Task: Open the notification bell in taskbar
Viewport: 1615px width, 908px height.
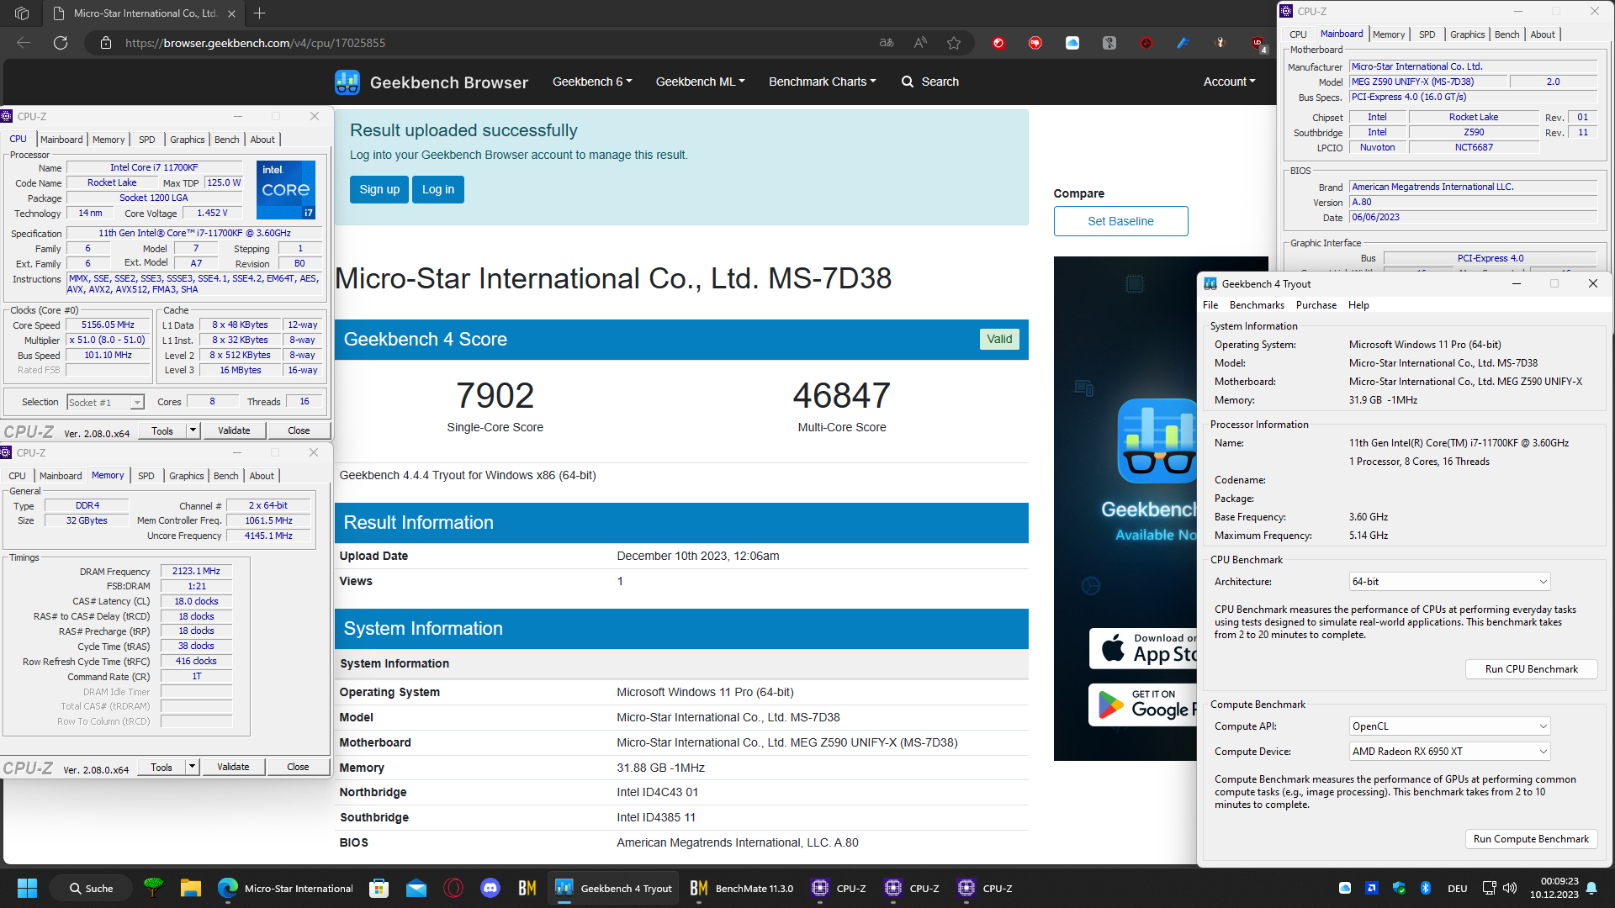Action: coord(1591,888)
